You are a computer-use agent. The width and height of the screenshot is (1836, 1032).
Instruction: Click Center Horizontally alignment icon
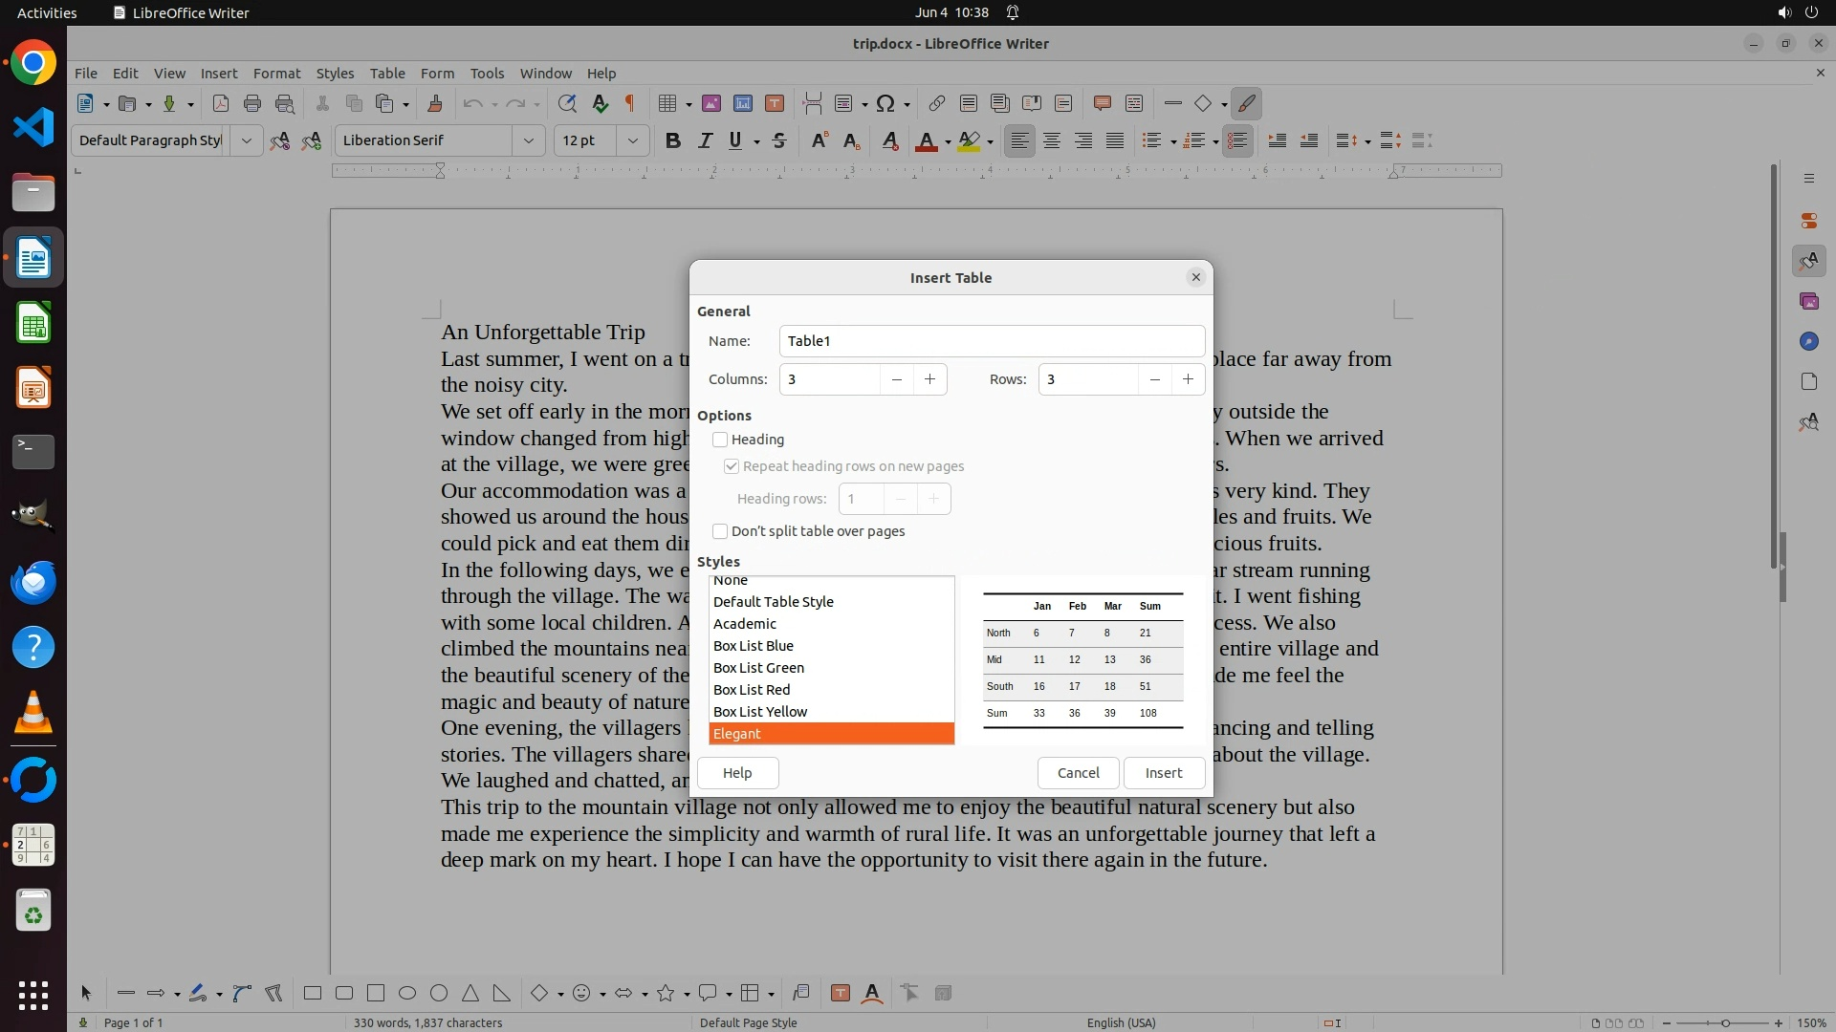tap(1051, 140)
